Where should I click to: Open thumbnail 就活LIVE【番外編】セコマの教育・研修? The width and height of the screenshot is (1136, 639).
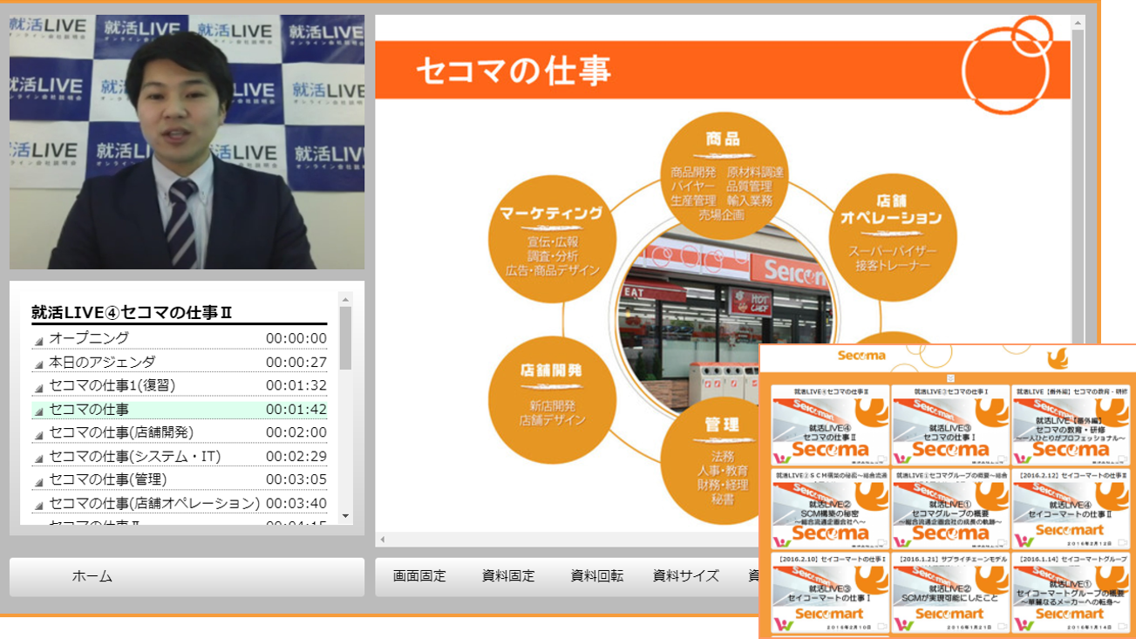click(1071, 425)
